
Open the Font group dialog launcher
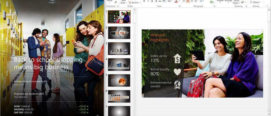pyautogui.click(x=180, y=6)
